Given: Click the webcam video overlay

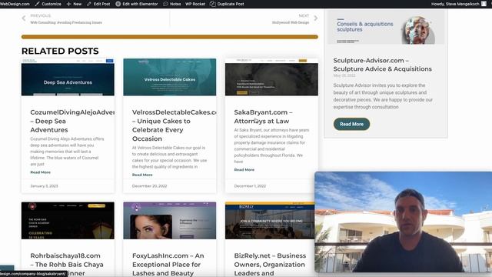Looking at the screenshot, I should pos(403,222).
